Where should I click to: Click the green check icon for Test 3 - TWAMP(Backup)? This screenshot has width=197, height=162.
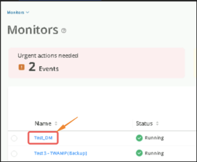coord(139,153)
